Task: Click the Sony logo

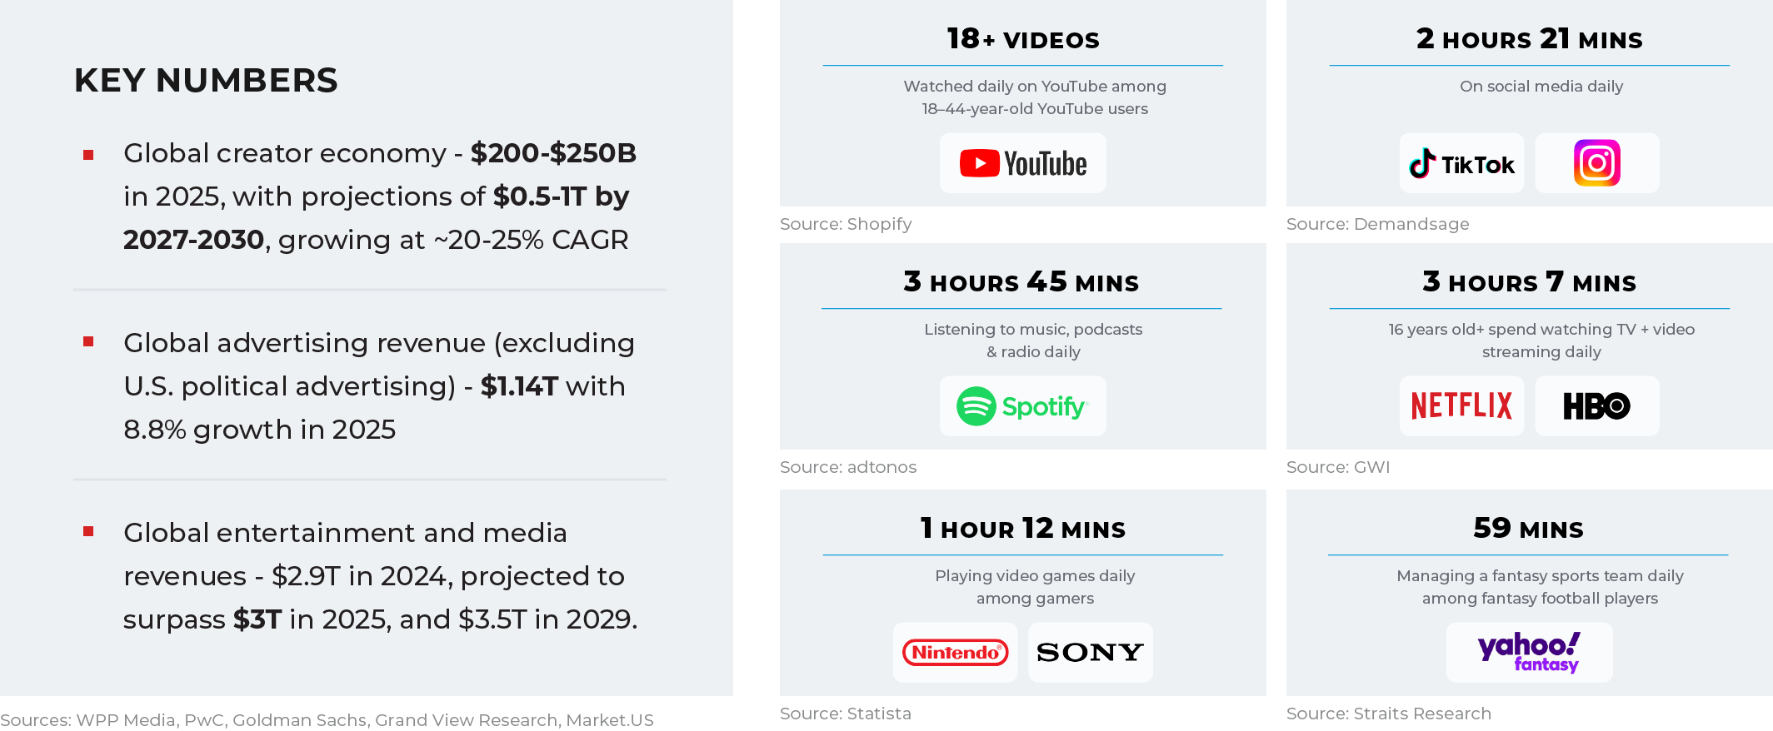Action: pos(1090,653)
